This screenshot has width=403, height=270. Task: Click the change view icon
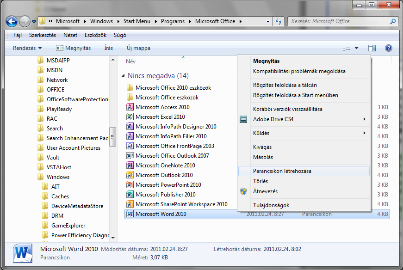coord(346,48)
